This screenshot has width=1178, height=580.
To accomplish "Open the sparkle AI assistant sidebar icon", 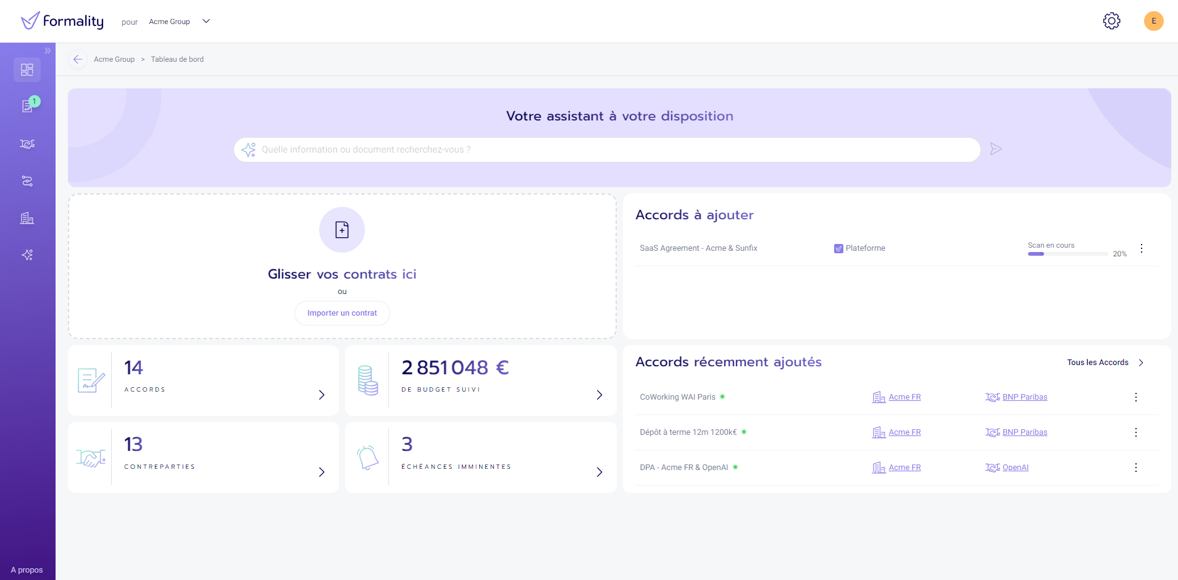I will coord(27,255).
